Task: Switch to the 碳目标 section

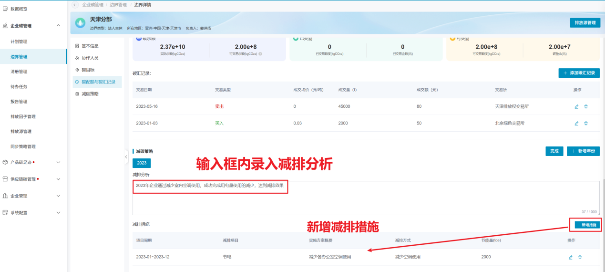Action: pyautogui.click(x=88, y=70)
